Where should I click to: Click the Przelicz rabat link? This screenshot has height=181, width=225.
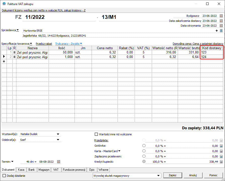click(x=44, y=44)
